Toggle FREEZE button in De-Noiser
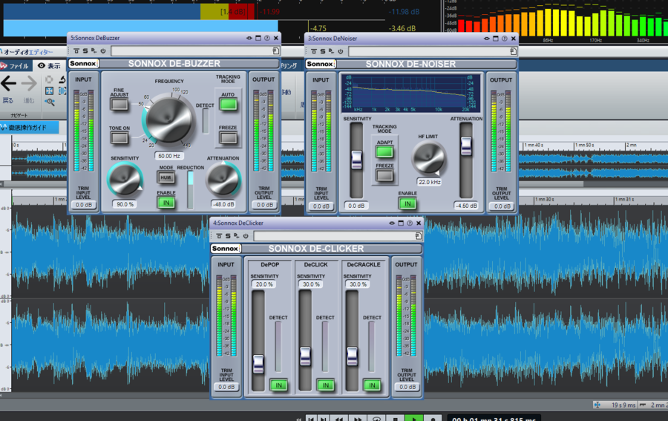This screenshot has height=421, width=668. coord(384,175)
